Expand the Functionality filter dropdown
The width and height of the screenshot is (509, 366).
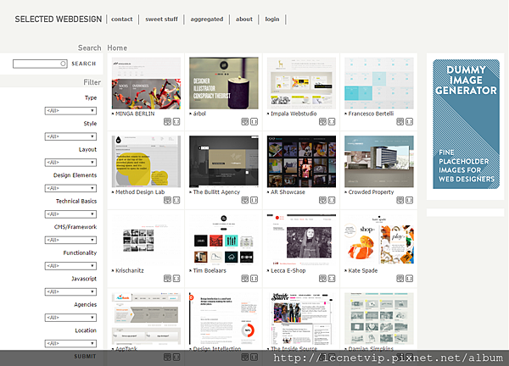click(70, 266)
